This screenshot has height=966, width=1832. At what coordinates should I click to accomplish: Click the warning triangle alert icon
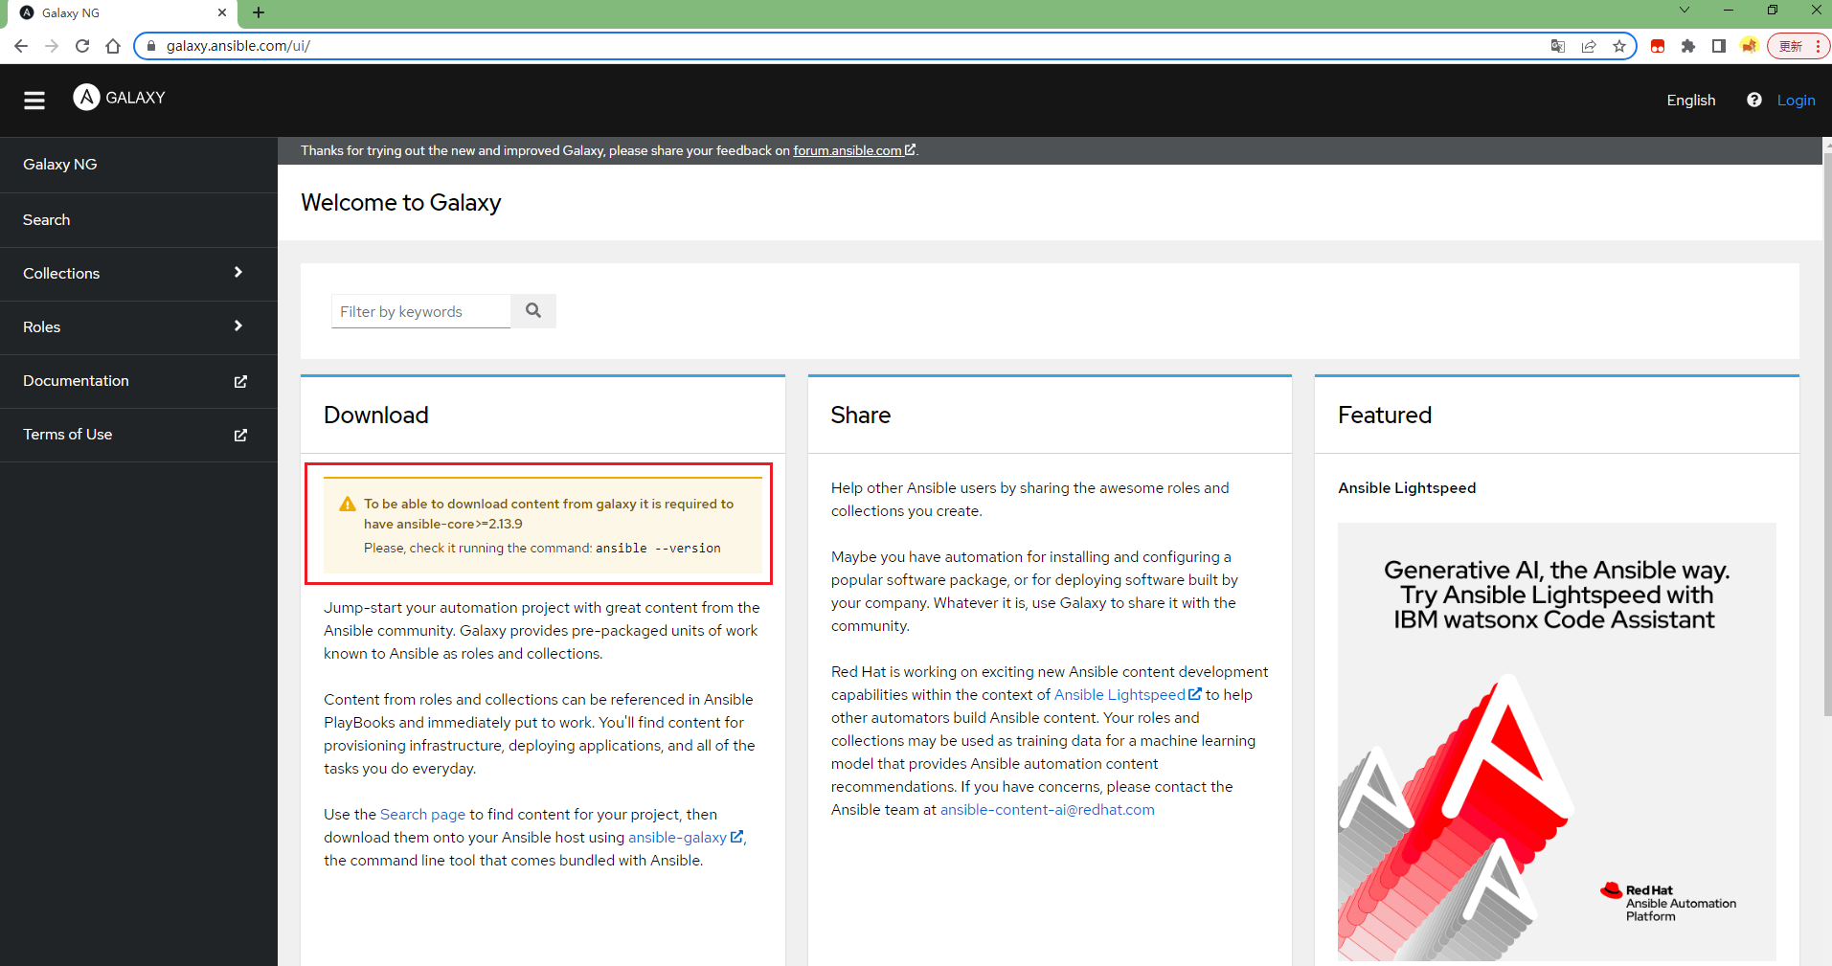pos(348,505)
